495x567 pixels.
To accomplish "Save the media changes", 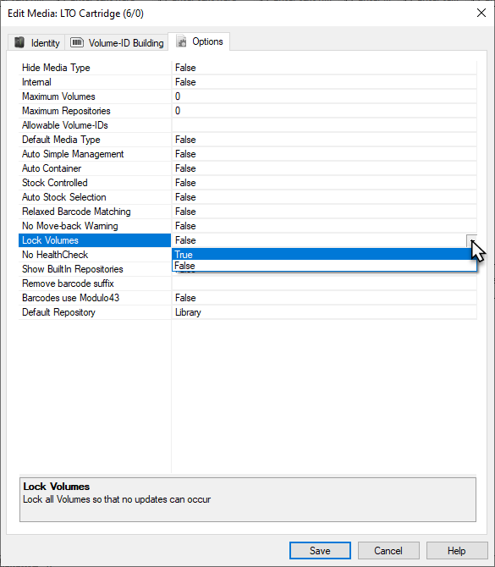I will 320,550.
